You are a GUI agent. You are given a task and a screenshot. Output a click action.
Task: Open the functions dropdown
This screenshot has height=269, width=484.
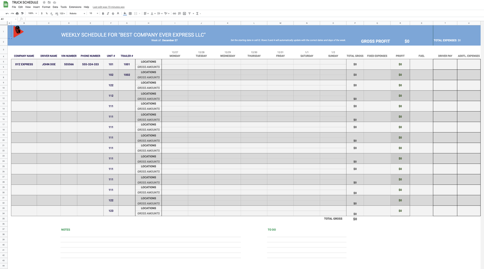tap(198, 14)
